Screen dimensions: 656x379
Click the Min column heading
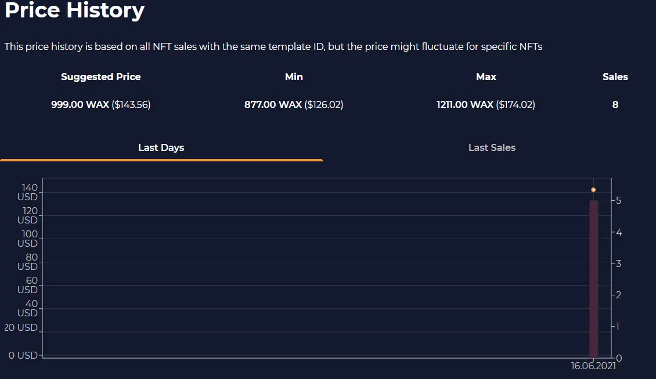(x=294, y=77)
